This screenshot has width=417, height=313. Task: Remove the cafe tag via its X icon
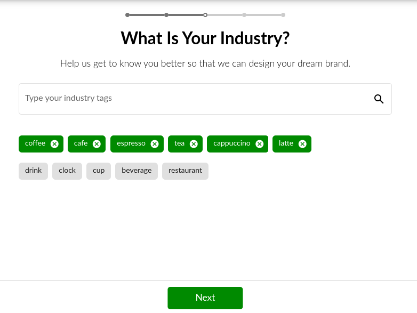97,144
